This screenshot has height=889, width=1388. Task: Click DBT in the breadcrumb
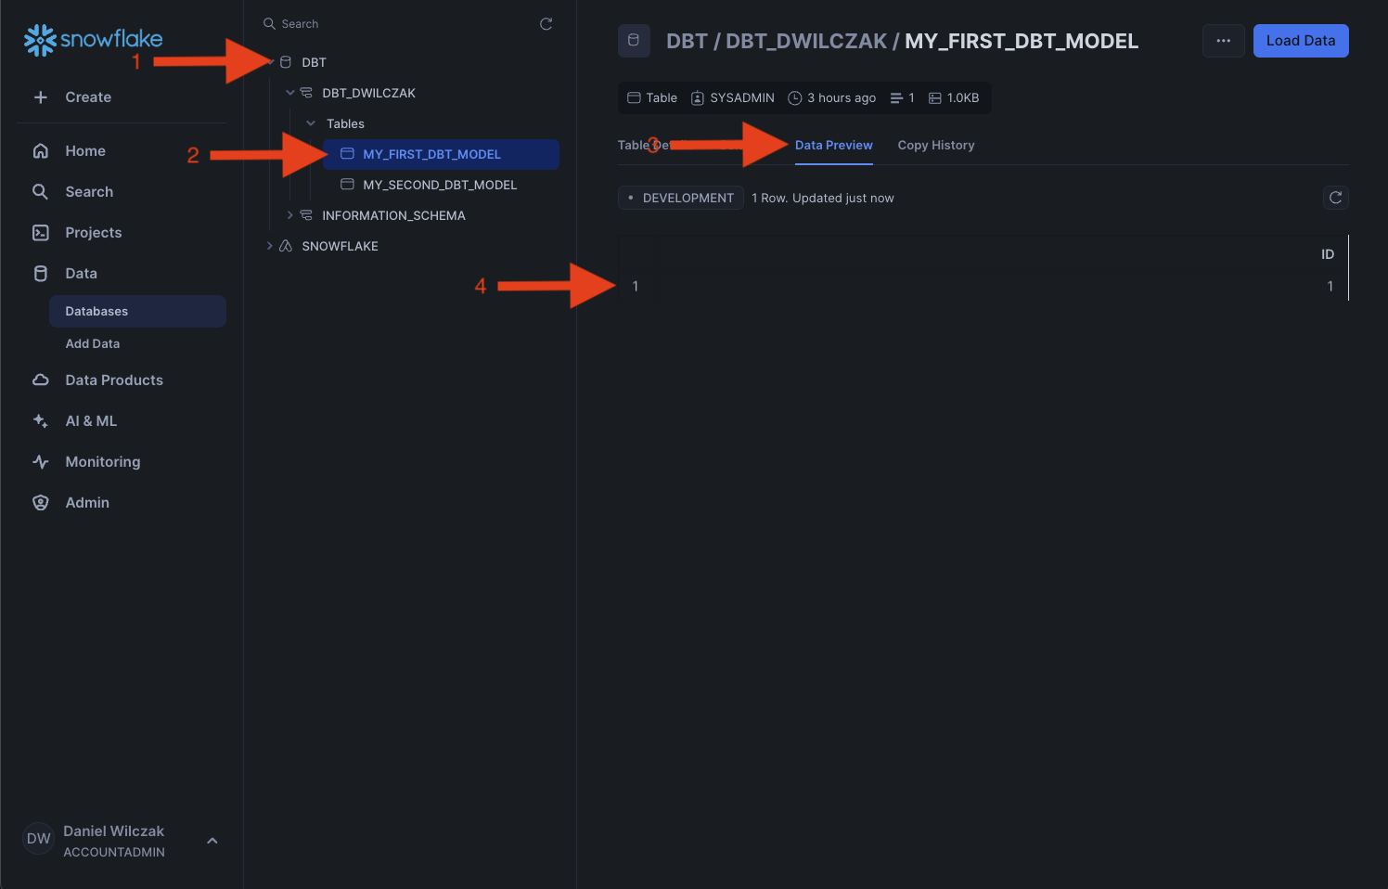[x=687, y=41]
